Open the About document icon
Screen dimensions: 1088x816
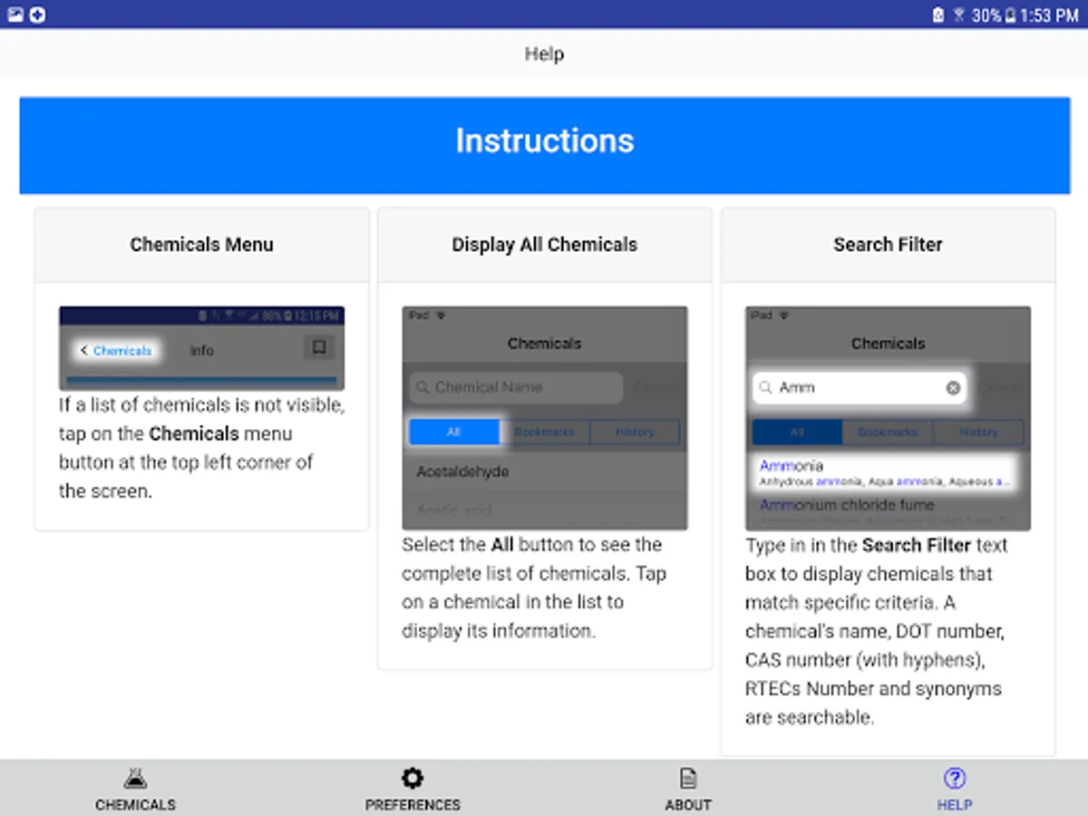(x=688, y=778)
